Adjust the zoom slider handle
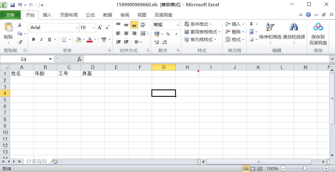Screen dimensions: 335x172 click(x=305, y=168)
